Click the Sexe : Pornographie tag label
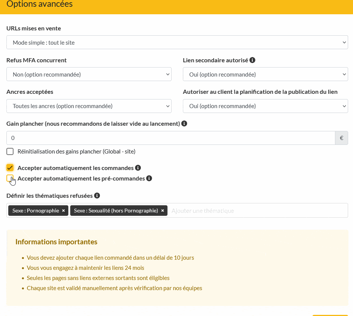Image resolution: width=353 pixels, height=316 pixels. click(x=36, y=211)
